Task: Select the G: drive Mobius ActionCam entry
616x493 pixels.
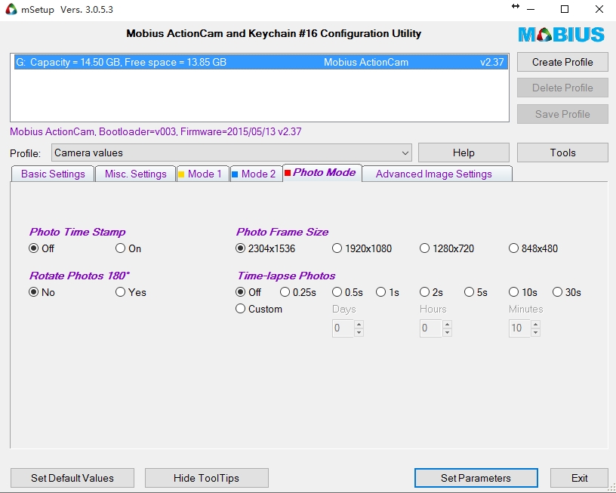Action: (x=261, y=62)
